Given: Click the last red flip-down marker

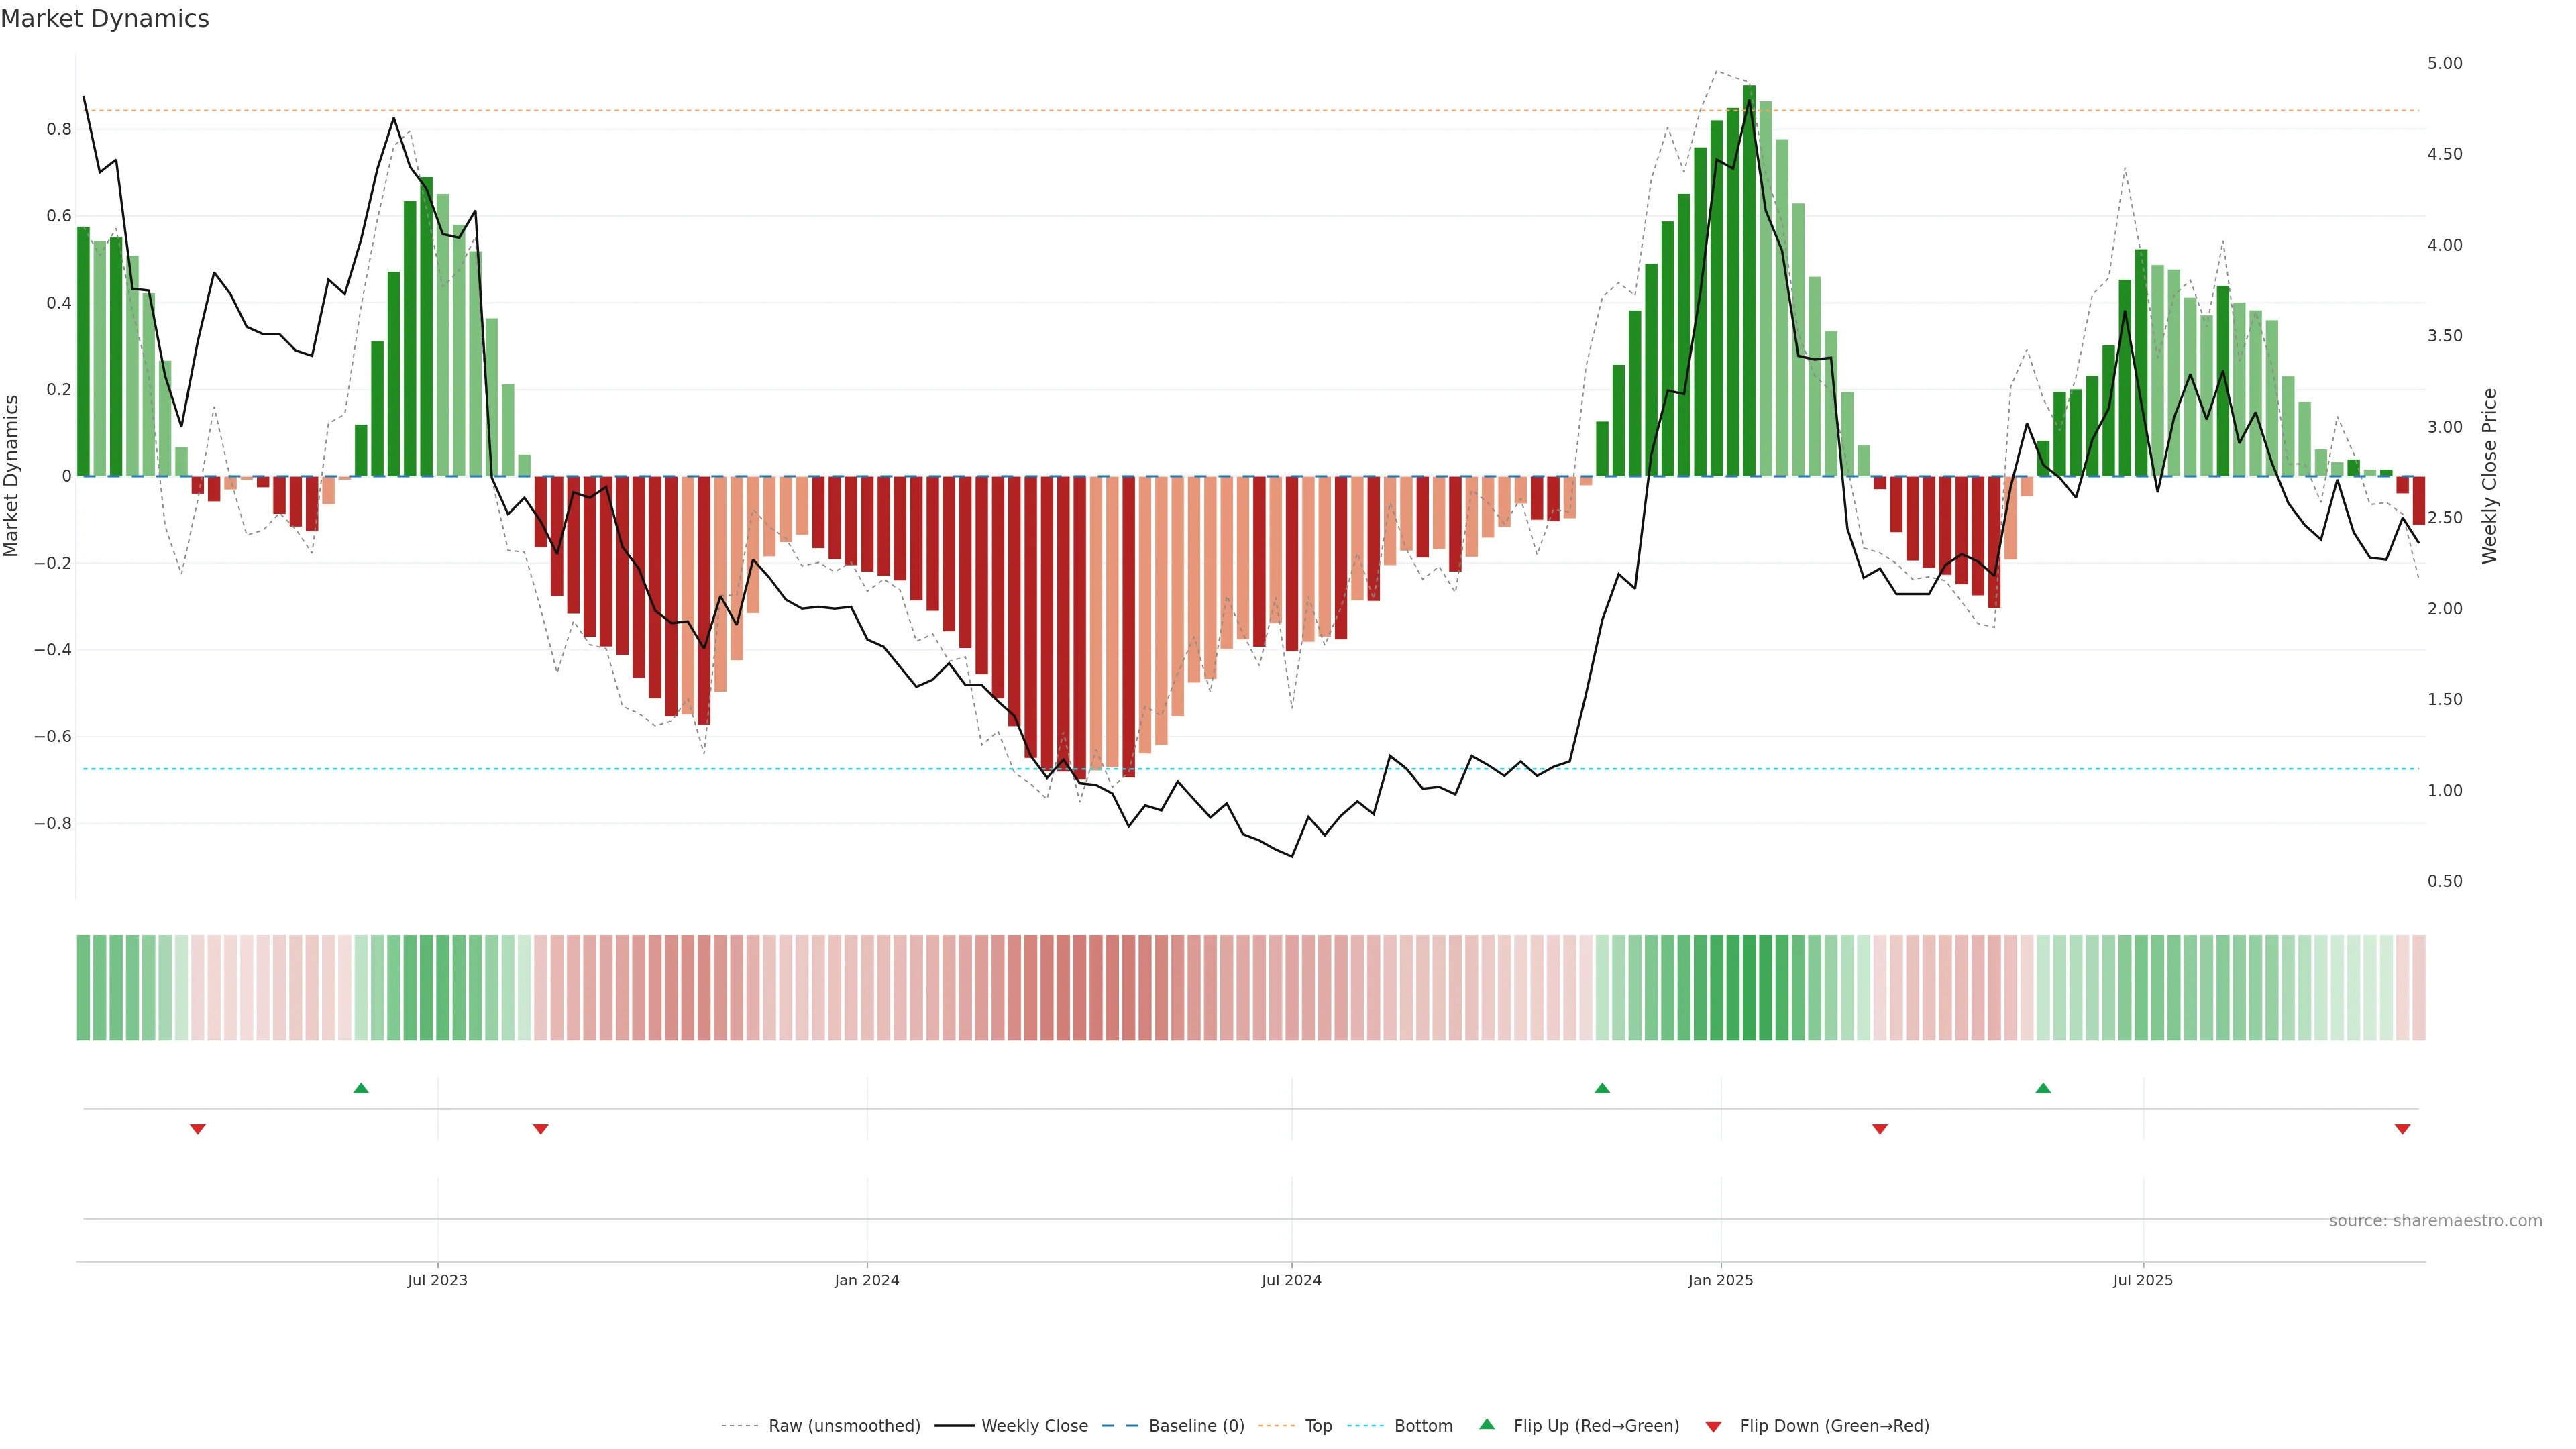Looking at the screenshot, I should [x=2402, y=1129].
